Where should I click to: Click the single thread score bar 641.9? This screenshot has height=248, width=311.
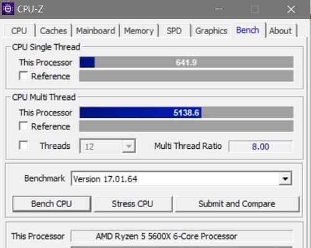[x=187, y=62]
